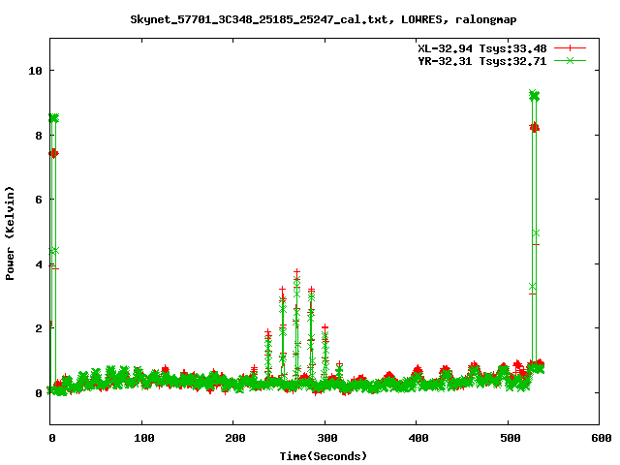The image size is (620, 465).
Task: Click the tallest central red peak near 270 seconds
Action: point(297,272)
